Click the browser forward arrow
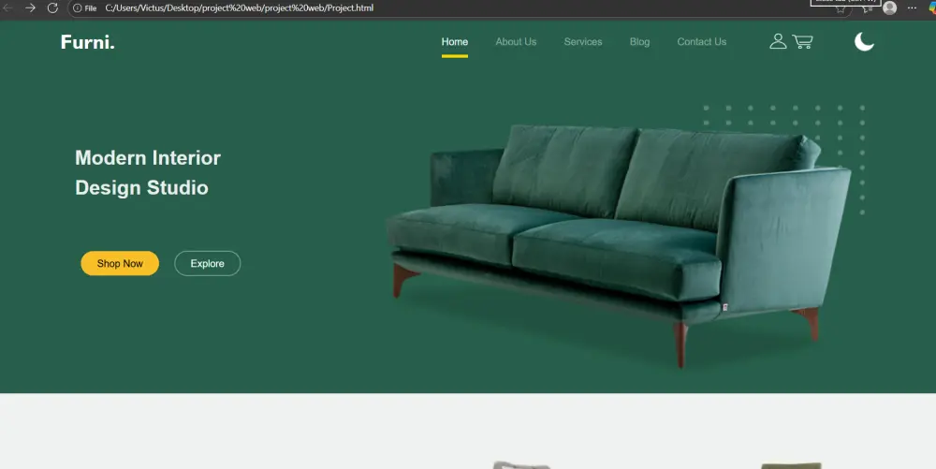This screenshot has width=936, height=469. pos(30,7)
